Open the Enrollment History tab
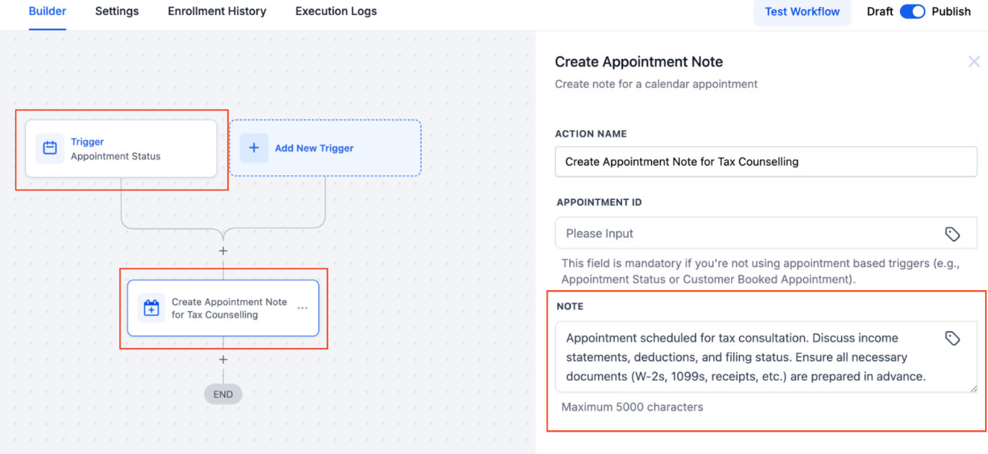Image resolution: width=988 pixels, height=454 pixels. point(217,12)
